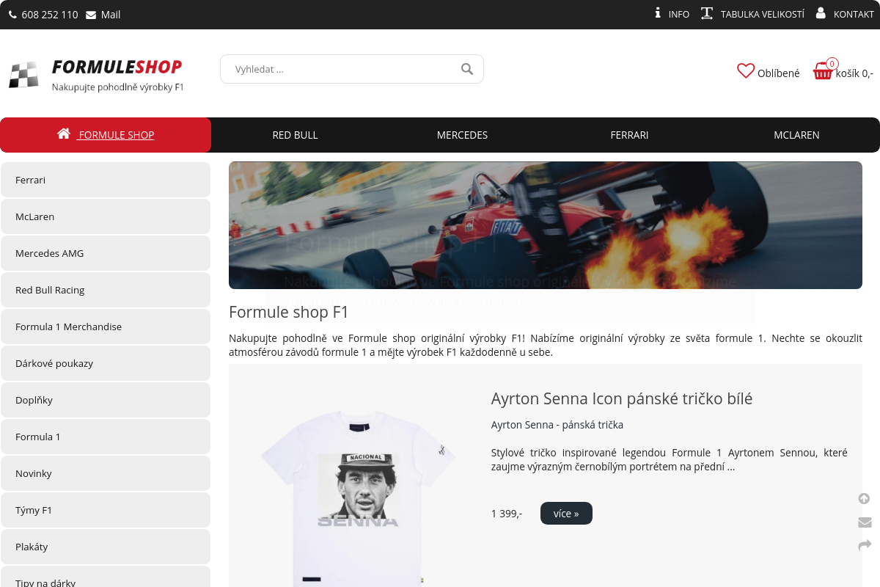Open the RED BULL menu item
This screenshot has width=880, height=587.
tap(295, 135)
